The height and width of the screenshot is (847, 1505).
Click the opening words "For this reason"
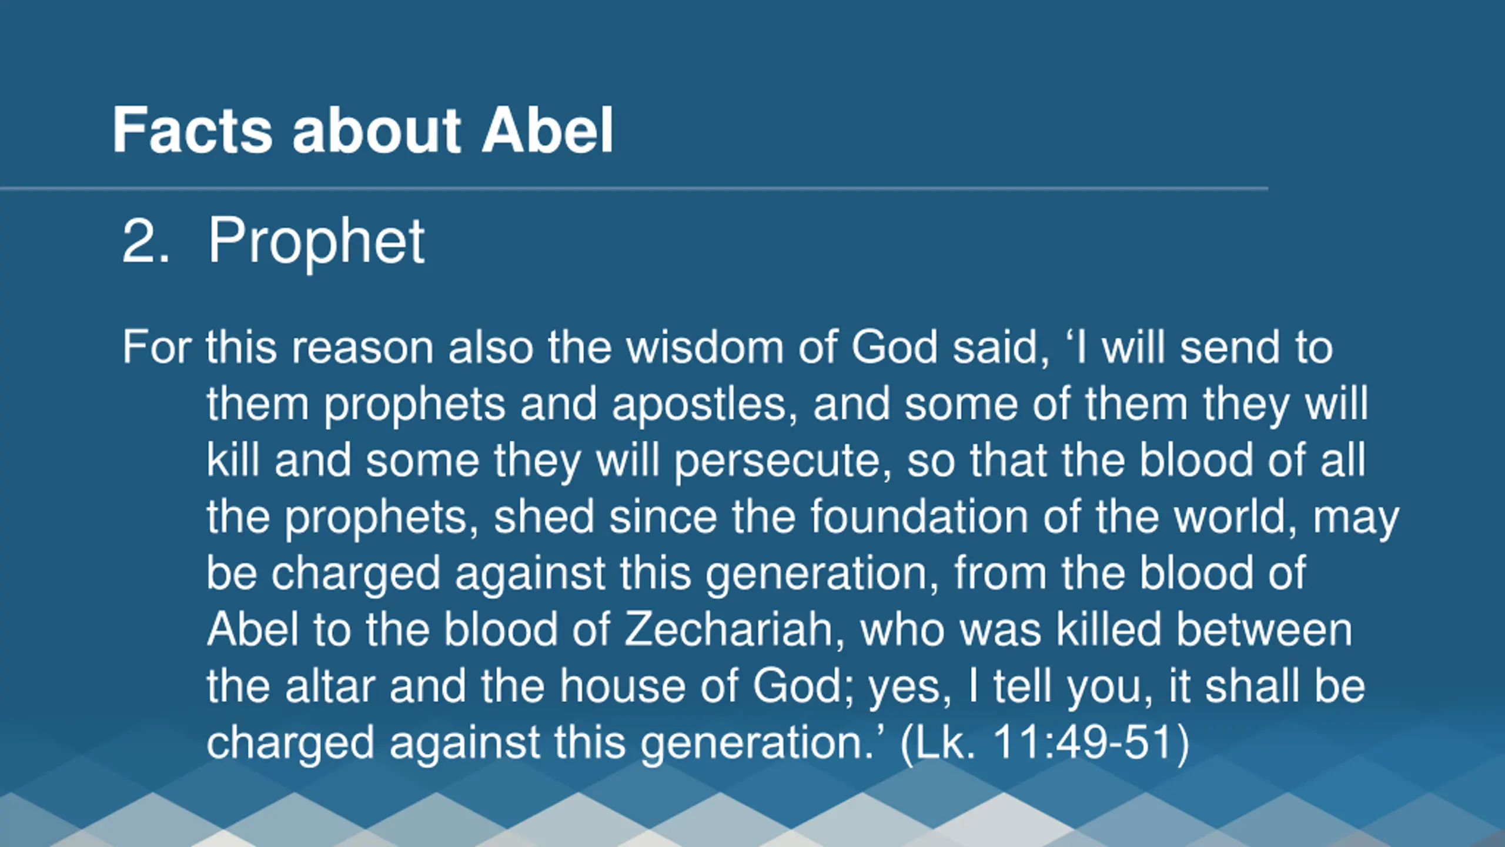coord(278,347)
